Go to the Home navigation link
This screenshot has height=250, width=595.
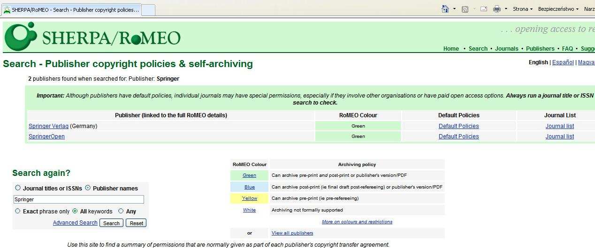pos(451,49)
